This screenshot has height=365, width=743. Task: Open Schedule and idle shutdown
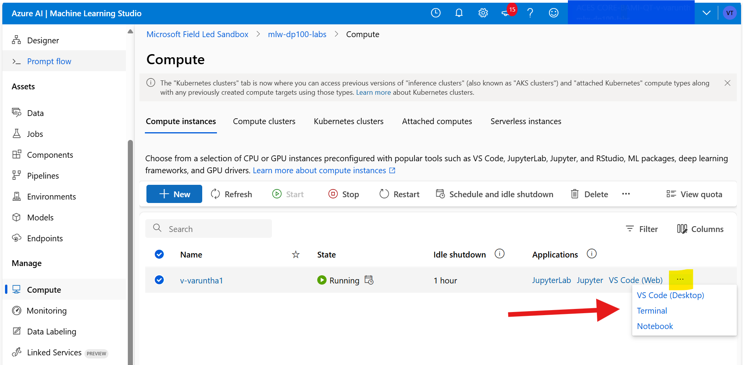pyautogui.click(x=495, y=194)
